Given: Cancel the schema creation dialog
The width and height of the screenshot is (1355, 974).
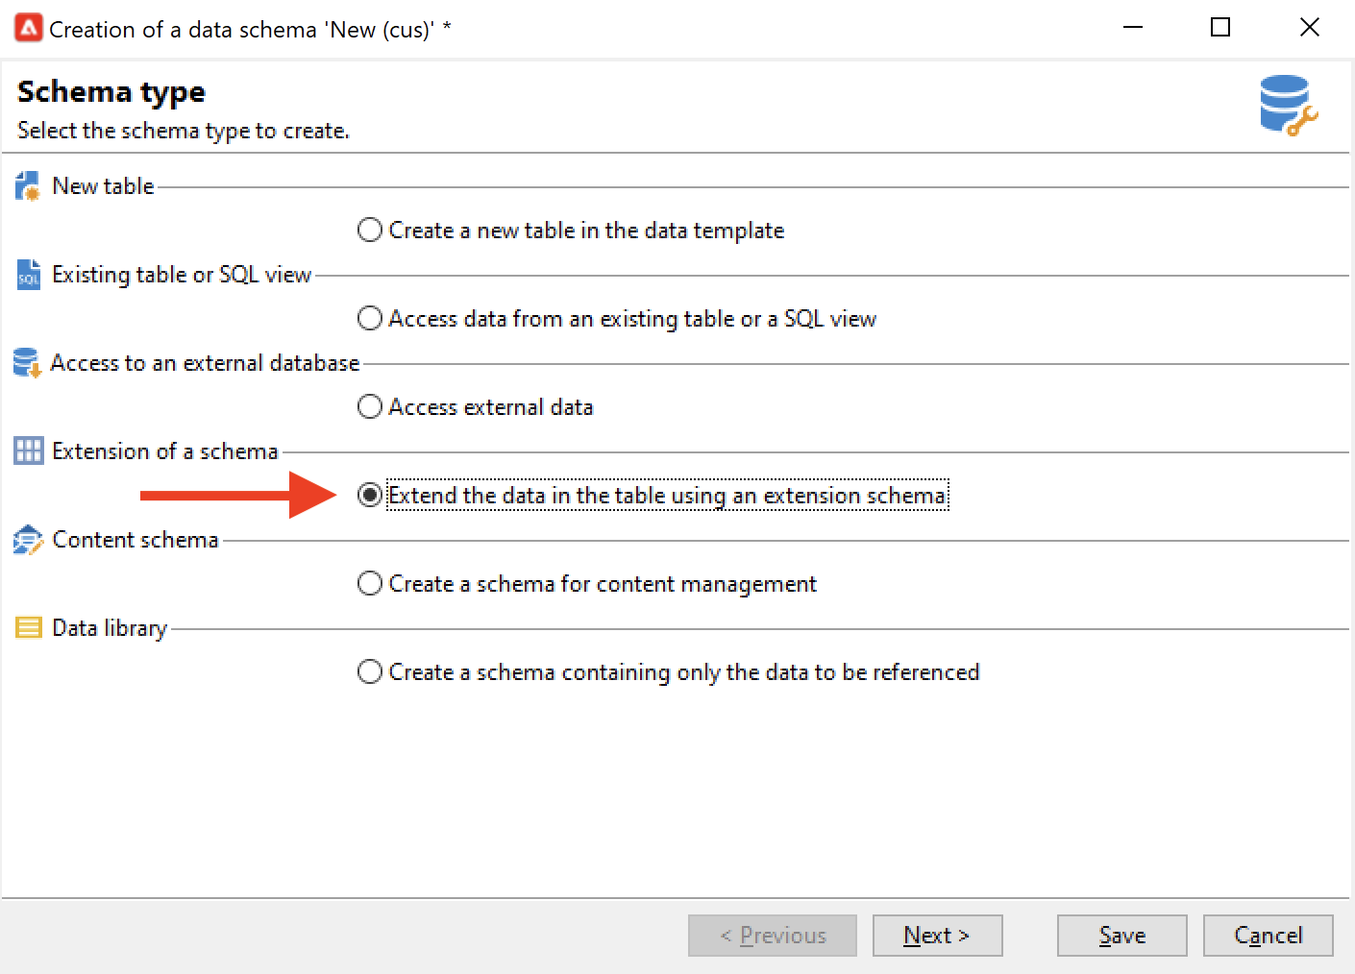Looking at the screenshot, I should (x=1268, y=936).
